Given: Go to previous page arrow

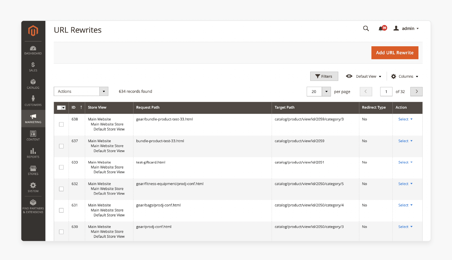Looking at the screenshot, I should [366, 92].
